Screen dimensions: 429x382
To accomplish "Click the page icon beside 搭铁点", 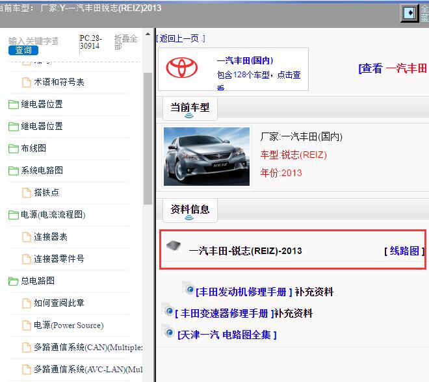I will 27,193.
